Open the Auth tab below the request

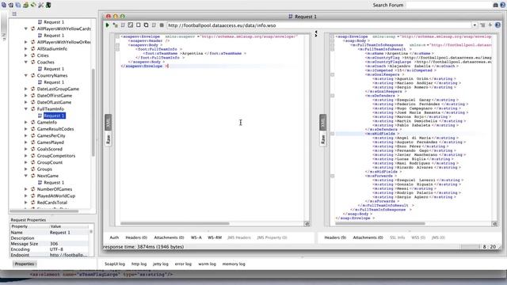click(114, 237)
